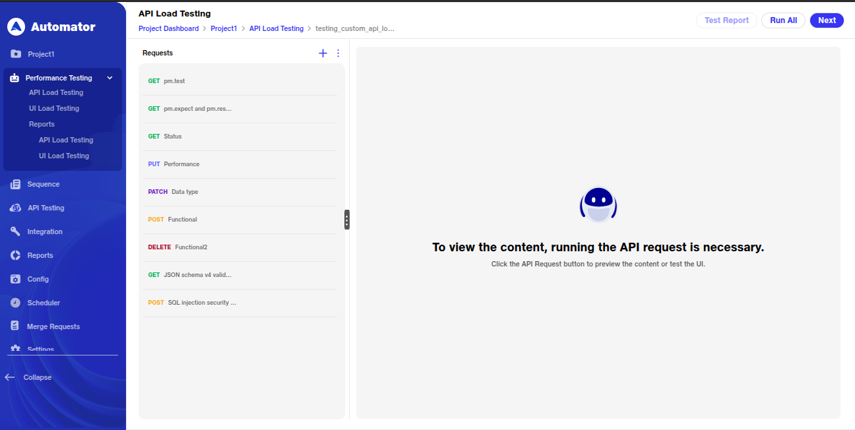
Task: Go to Sequence in sidebar
Action: click(x=44, y=184)
